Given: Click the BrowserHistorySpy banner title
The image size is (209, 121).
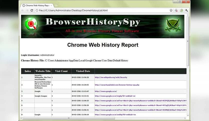Looking at the screenshot, I should tap(93, 22).
